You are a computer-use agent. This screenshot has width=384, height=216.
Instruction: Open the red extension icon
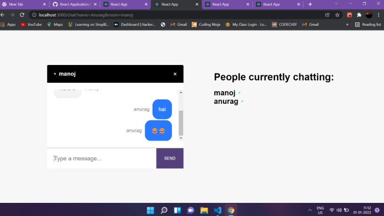pyautogui.click(x=349, y=15)
